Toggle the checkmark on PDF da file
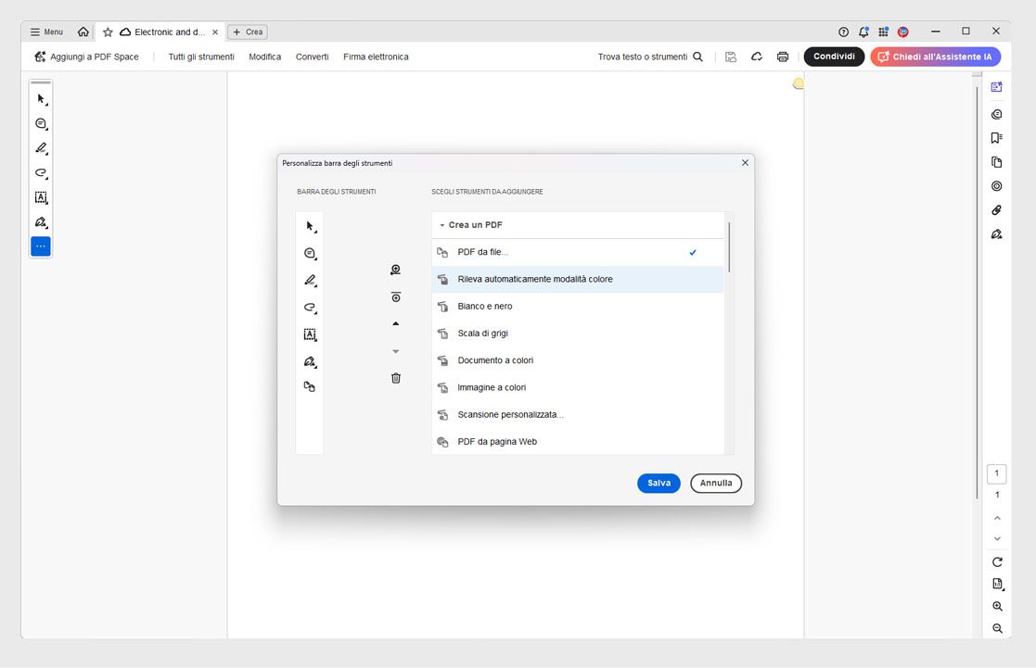 [692, 251]
